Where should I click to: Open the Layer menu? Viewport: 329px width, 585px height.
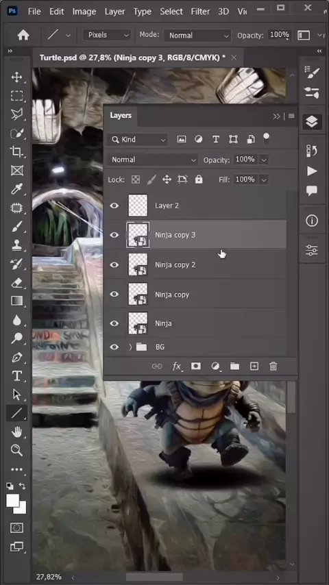[x=114, y=12]
